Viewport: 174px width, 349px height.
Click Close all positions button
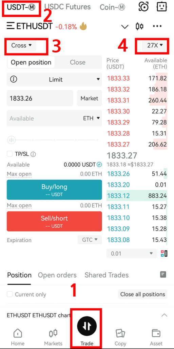pyautogui.click(x=143, y=294)
